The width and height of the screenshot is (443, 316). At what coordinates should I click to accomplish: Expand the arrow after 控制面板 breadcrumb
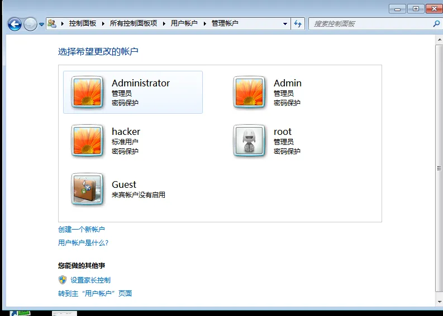tap(103, 23)
